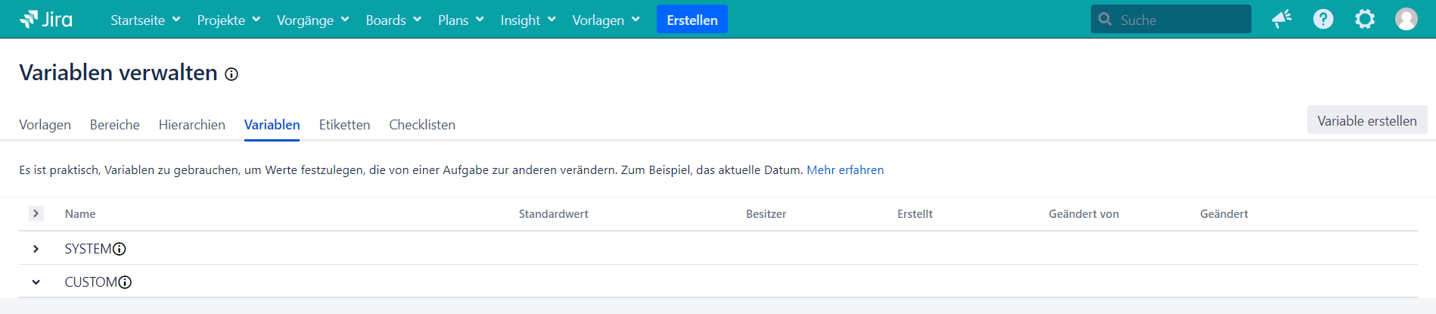Click info icon beside Variablen verwalten title

232,74
